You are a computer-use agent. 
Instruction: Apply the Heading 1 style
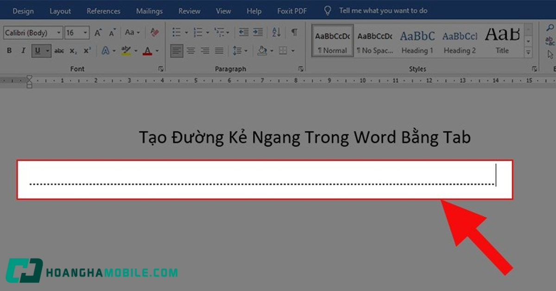coord(417,41)
